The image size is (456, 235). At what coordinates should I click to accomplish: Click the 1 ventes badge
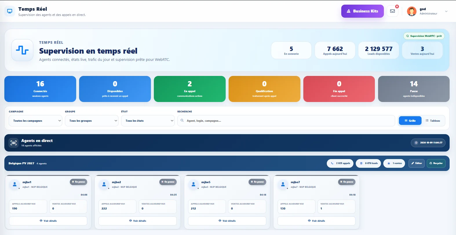(394, 163)
